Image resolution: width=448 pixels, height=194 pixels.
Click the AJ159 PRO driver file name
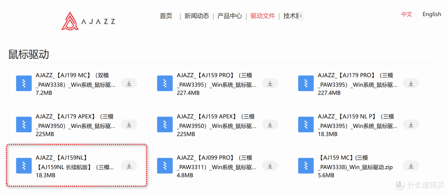217,80
